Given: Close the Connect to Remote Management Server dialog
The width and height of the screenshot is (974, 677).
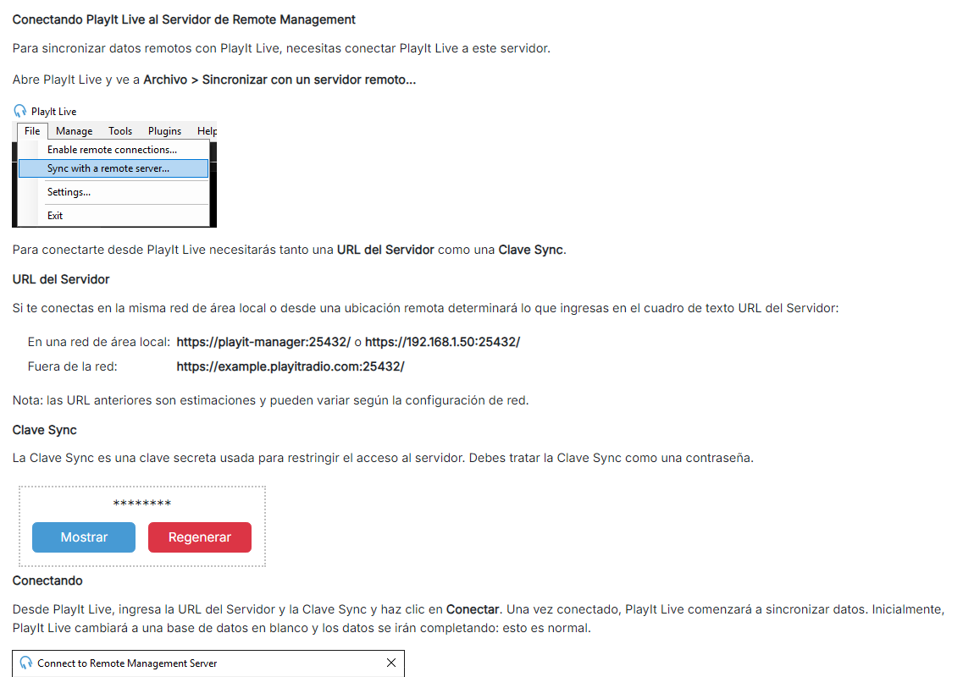Looking at the screenshot, I should click(x=391, y=663).
